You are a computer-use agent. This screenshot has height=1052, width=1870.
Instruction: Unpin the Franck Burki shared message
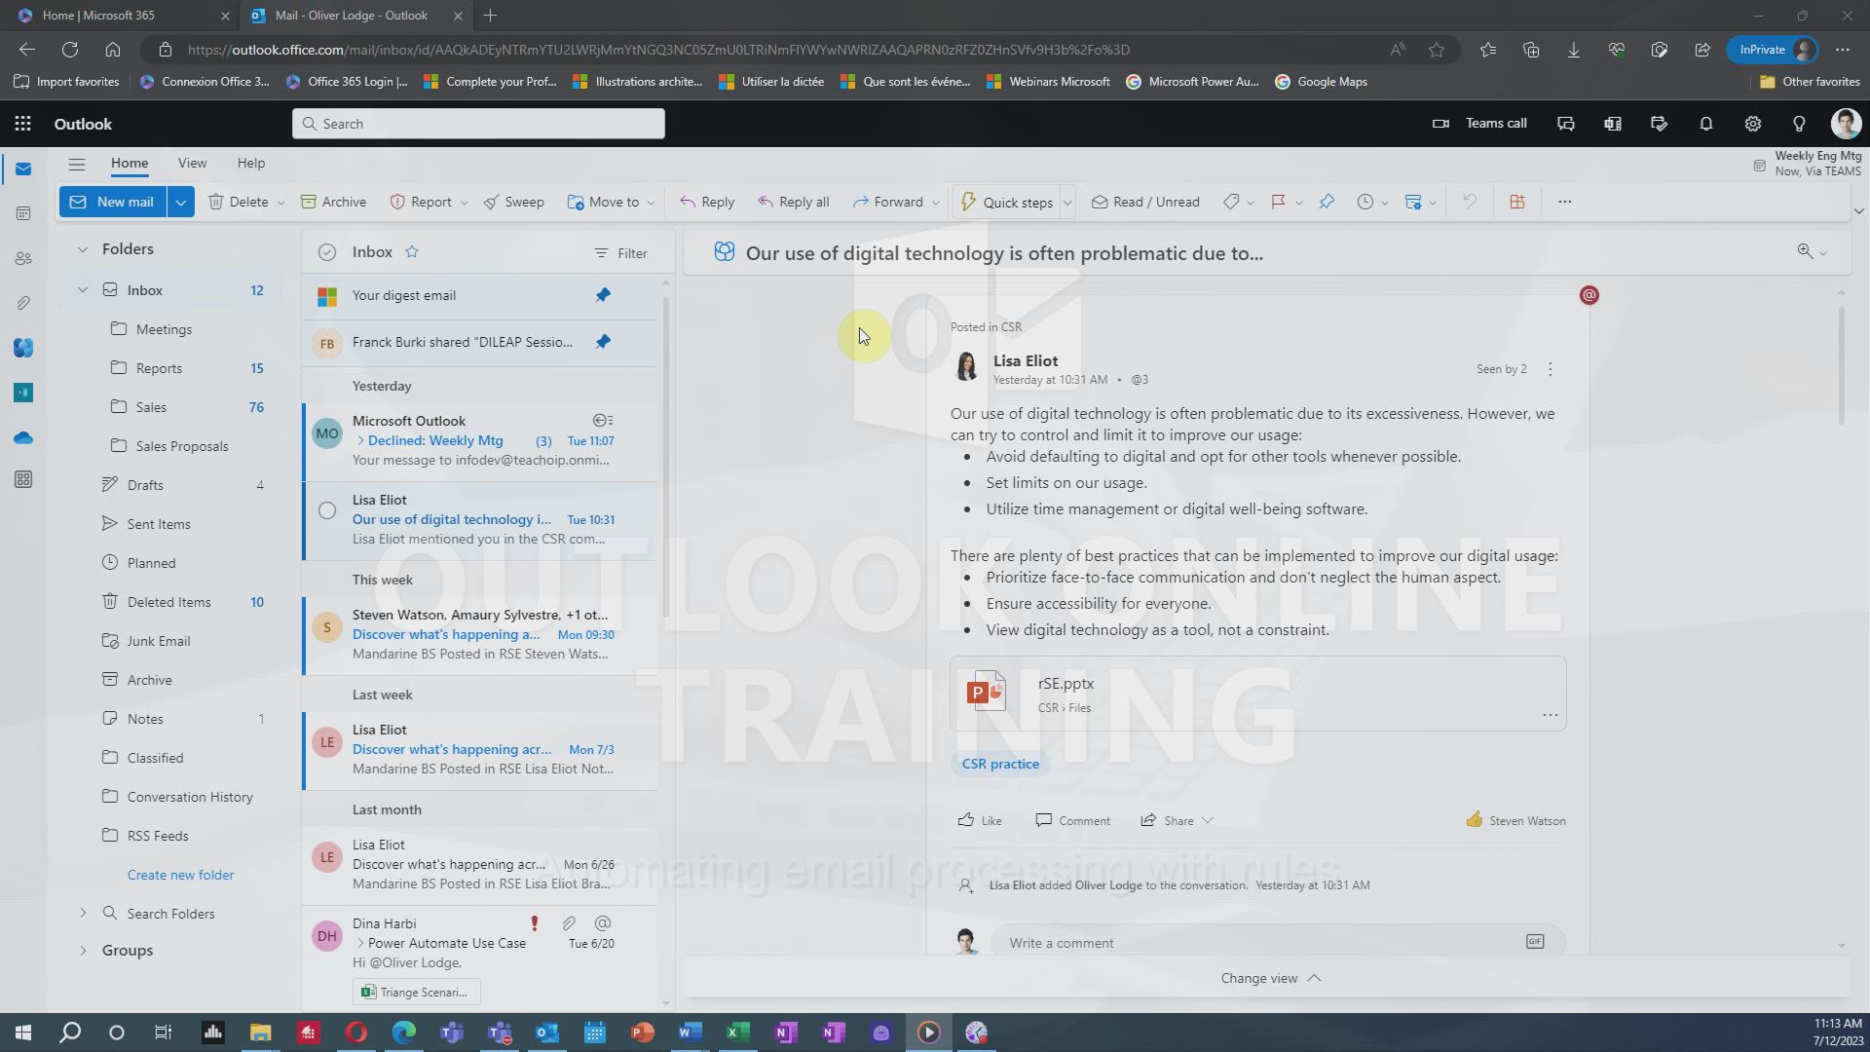tap(603, 342)
